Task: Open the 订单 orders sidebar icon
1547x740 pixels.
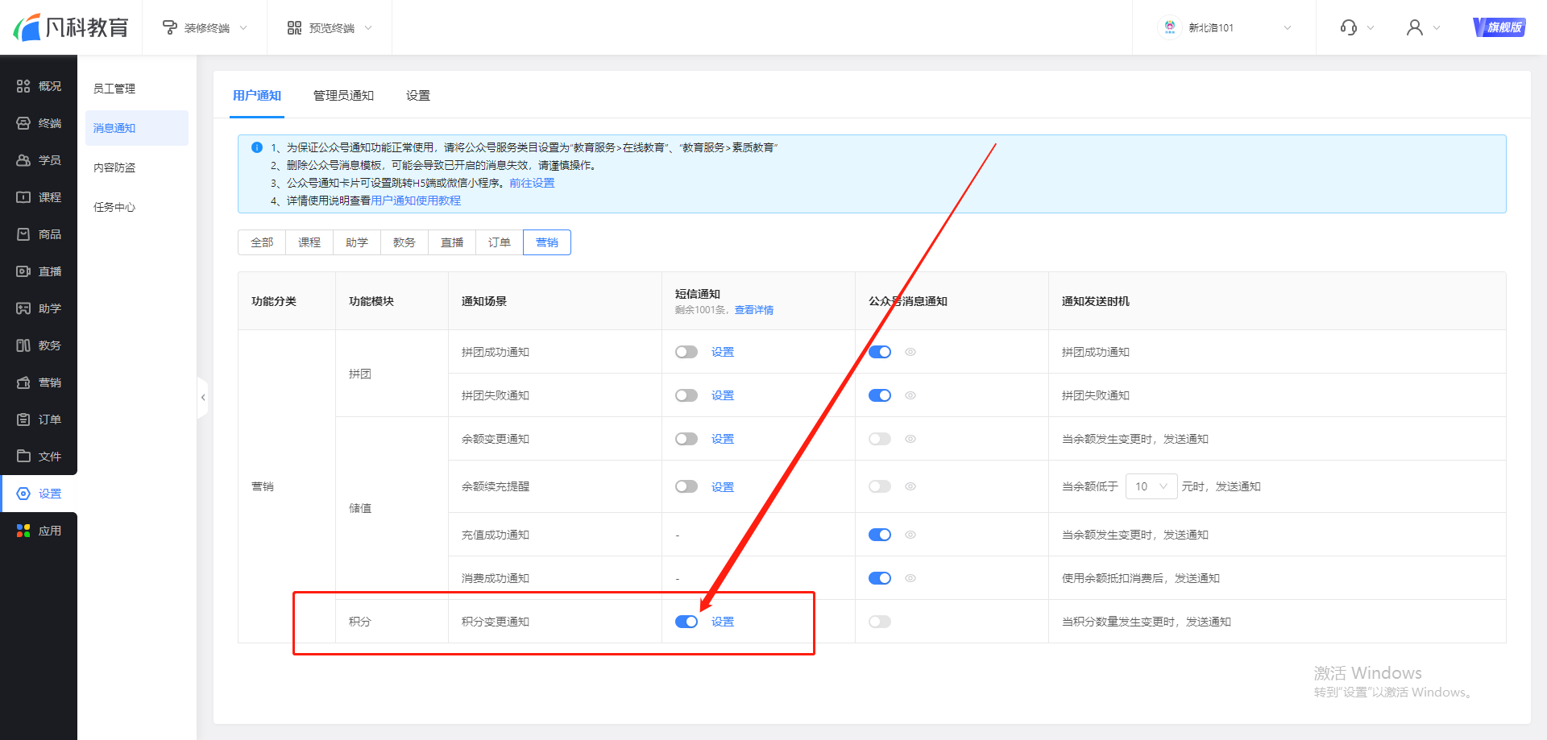Action: [x=23, y=420]
